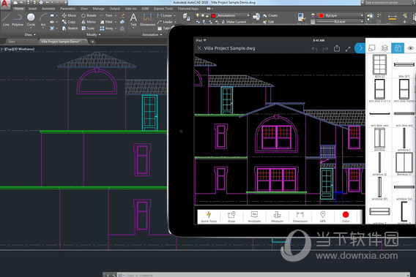Screen dimensions: 416x277
Task: Tap Measure on iPad toolbar
Action: pyautogui.click(x=277, y=217)
